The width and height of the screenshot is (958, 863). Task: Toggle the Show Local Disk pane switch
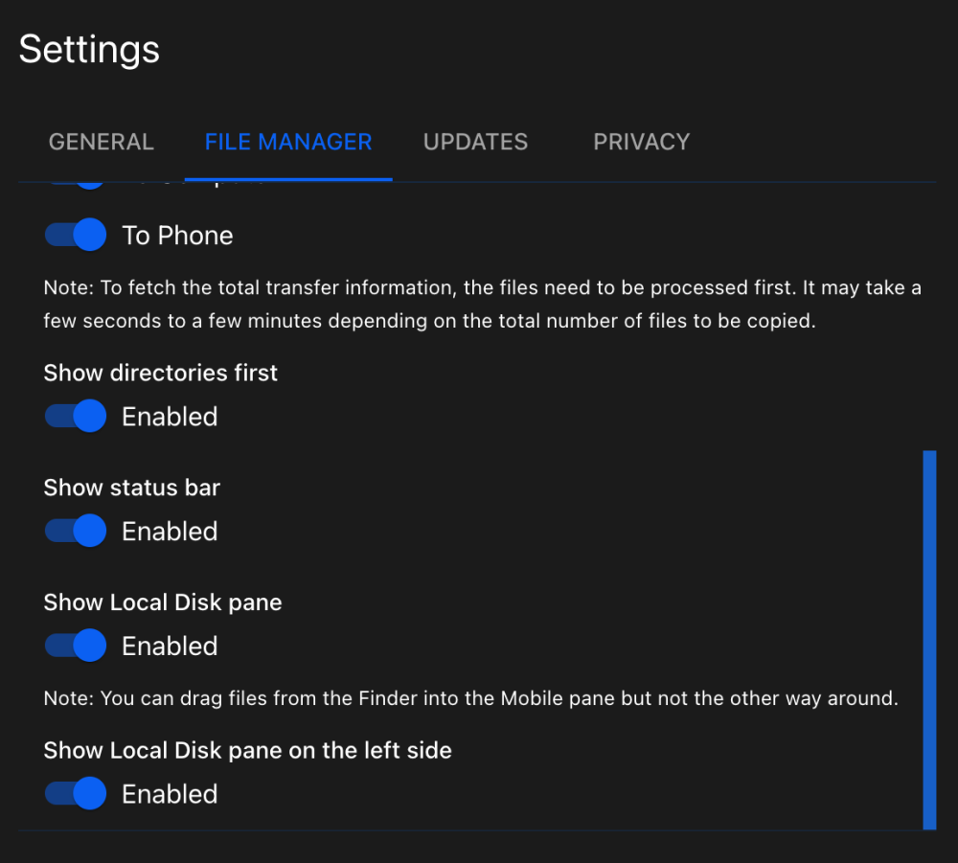tap(76, 646)
